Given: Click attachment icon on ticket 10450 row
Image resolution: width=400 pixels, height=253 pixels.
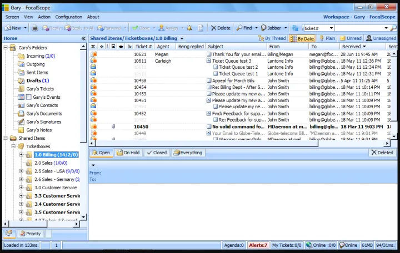Looking at the screenshot, I should click(x=114, y=126).
